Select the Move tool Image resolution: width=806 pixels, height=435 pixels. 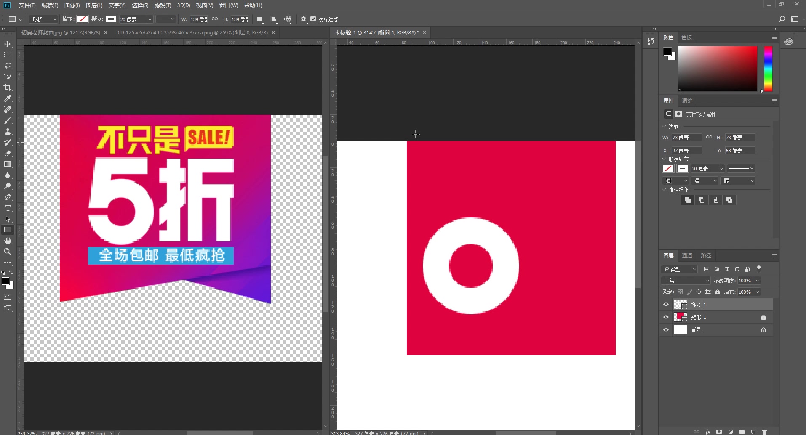coord(8,44)
